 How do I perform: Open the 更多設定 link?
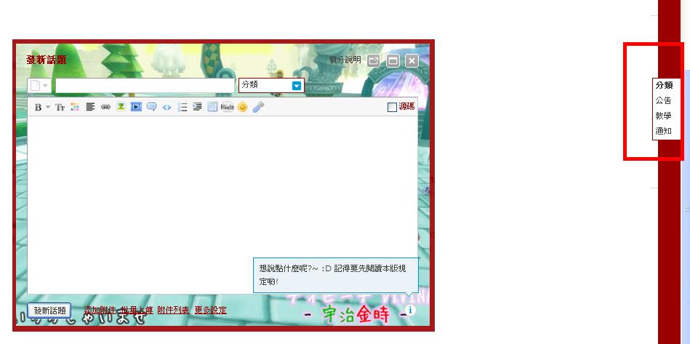tap(210, 310)
